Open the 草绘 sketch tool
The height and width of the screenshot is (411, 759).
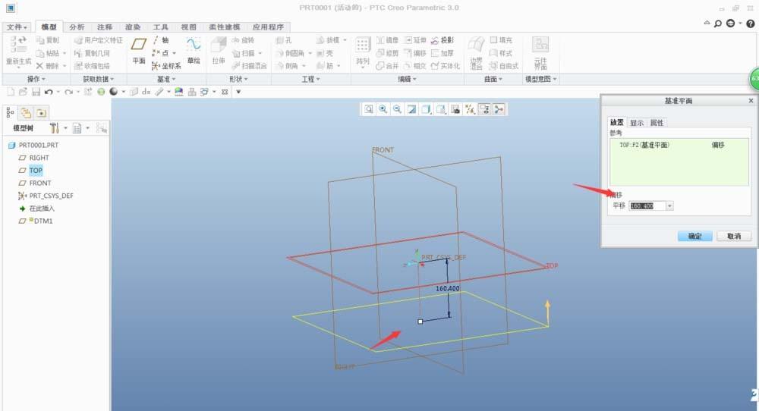click(194, 50)
